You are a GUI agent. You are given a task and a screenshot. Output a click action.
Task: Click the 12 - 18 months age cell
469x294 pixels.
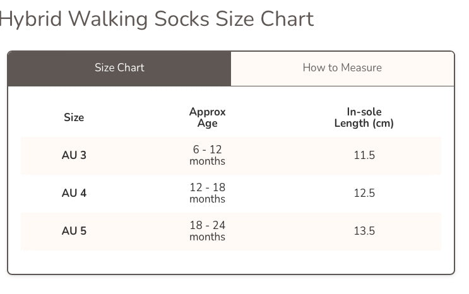[x=207, y=193]
